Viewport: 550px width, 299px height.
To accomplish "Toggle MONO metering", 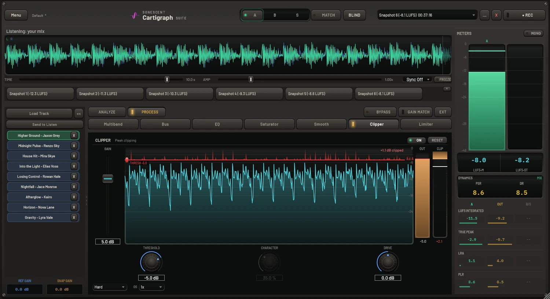I will click(x=533, y=33).
